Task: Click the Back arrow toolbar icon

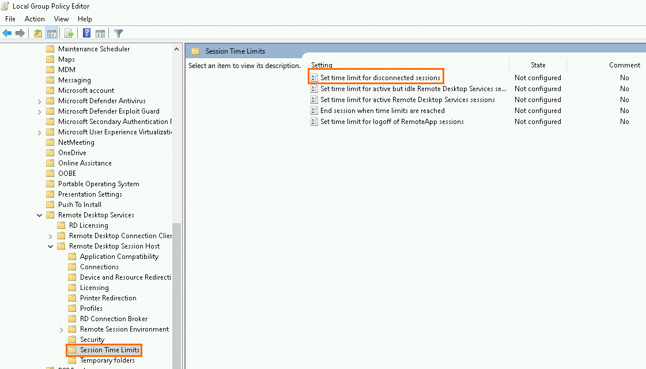Action: pyautogui.click(x=7, y=33)
